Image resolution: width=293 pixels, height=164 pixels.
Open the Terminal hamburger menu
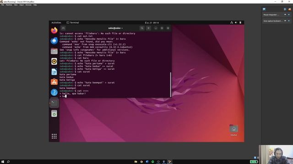(x=148, y=28)
